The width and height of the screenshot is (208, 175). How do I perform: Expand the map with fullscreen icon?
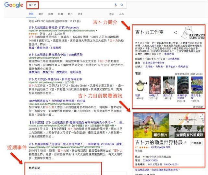pos(202,115)
